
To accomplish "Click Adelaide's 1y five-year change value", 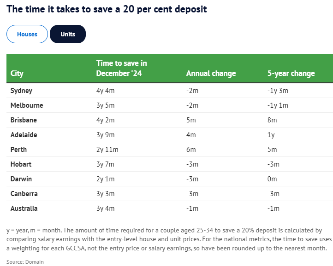I will (x=271, y=135).
